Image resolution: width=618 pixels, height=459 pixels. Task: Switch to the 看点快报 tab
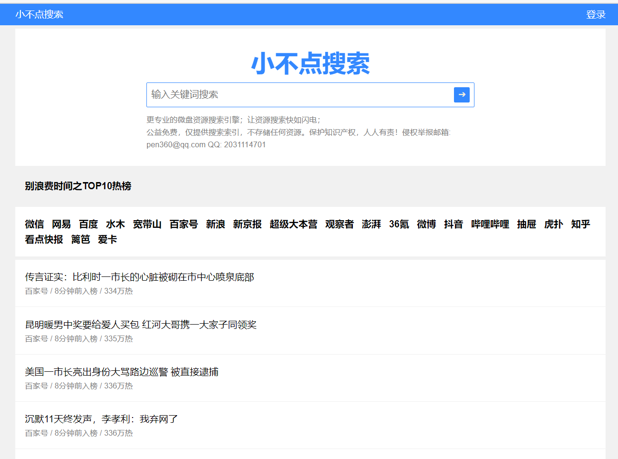tap(44, 239)
